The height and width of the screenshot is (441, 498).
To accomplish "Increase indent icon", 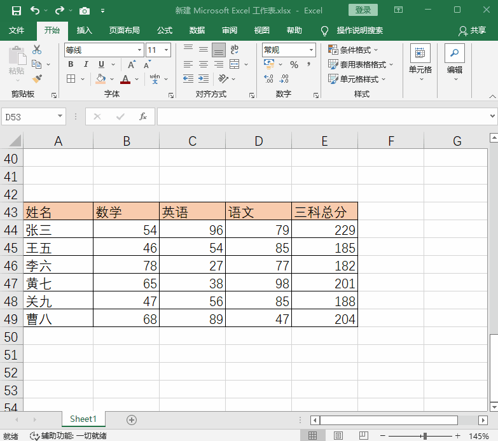I will click(204, 78).
